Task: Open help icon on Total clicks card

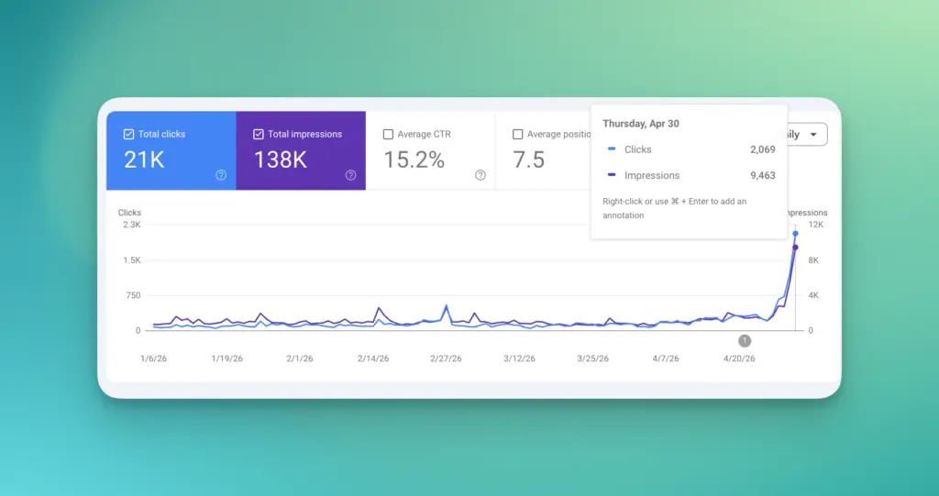Action: [x=221, y=175]
